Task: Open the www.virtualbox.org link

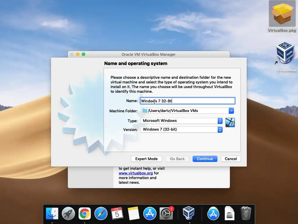Action: [x=136, y=173]
